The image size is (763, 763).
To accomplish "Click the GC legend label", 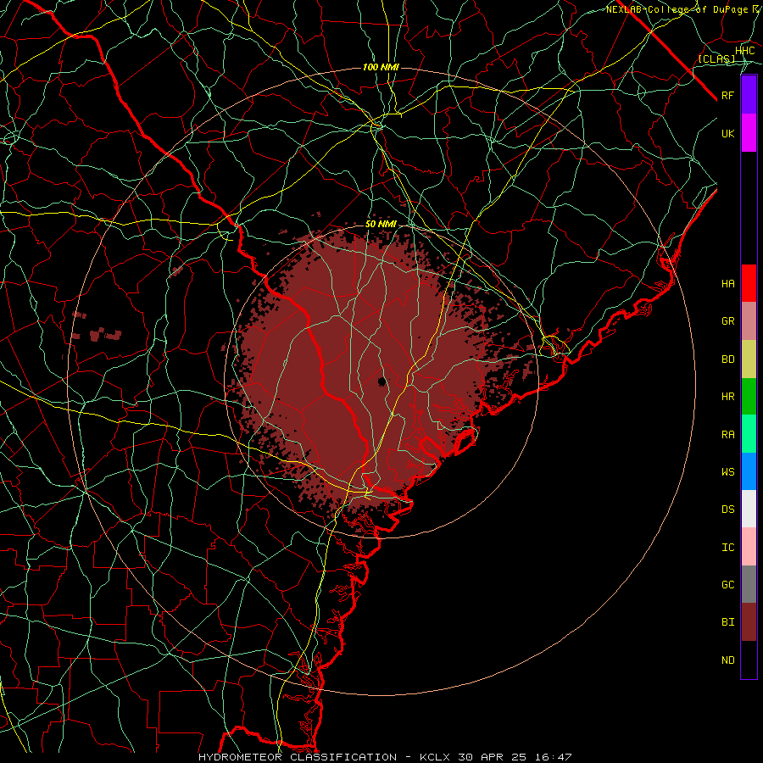I will (x=728, y=585).
